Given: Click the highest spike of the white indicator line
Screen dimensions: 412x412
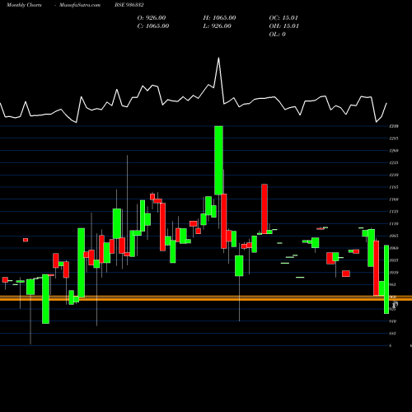Looking at the screenshot, I should click(x=218, y=58).
